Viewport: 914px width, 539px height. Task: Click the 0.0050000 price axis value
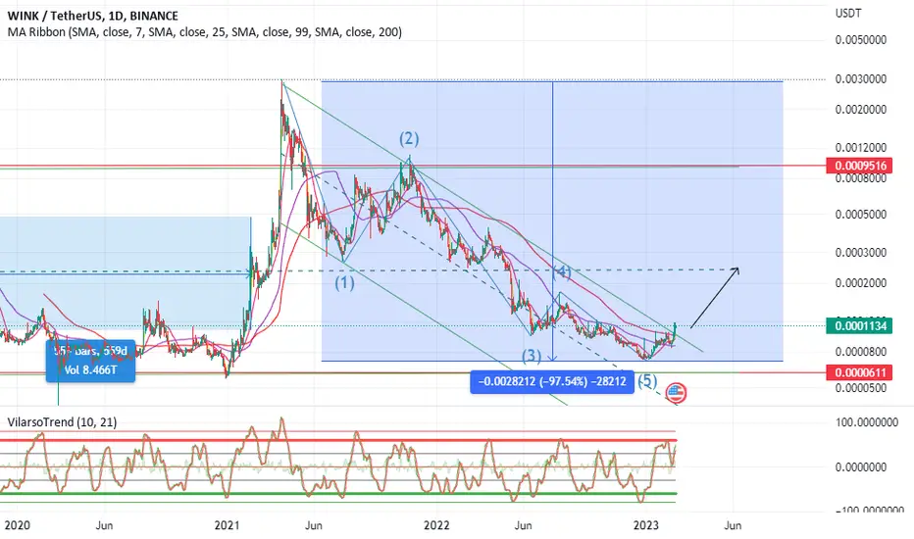(x=861, y=40)
